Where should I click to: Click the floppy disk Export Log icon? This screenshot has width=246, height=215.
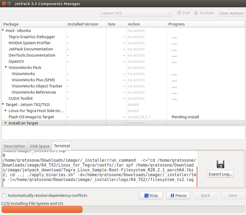pos(220,164)
